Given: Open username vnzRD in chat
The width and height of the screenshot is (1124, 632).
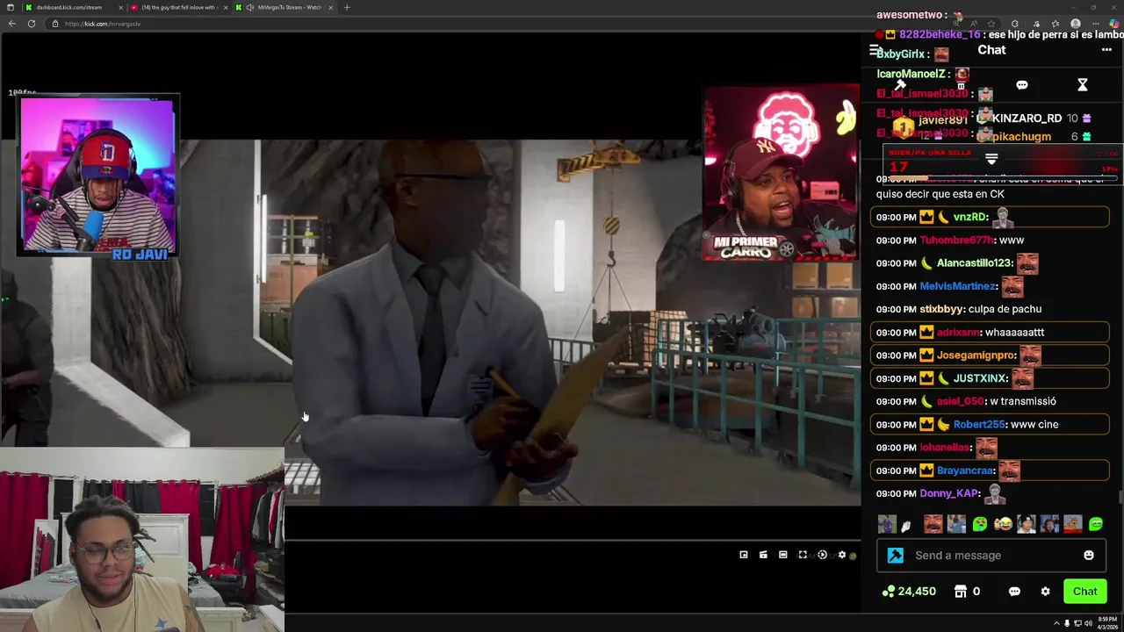Looking at the screenshot, I should [970, 217].
